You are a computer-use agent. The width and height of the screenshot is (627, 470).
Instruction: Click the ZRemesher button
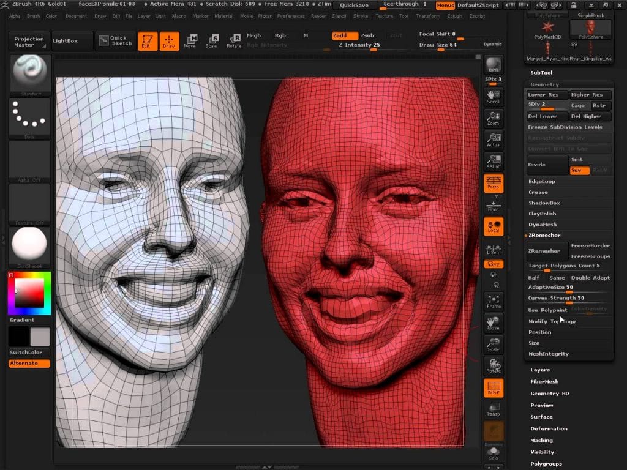point(546,250)
